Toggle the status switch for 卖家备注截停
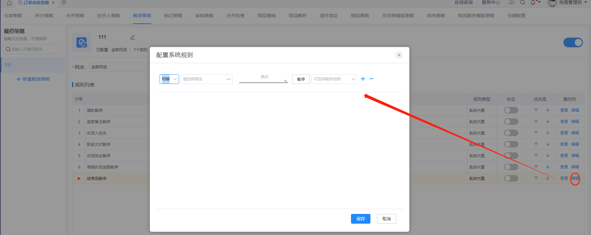Image resolution: width=591 pixels, height=235 pixels. [x=511, y=122]
